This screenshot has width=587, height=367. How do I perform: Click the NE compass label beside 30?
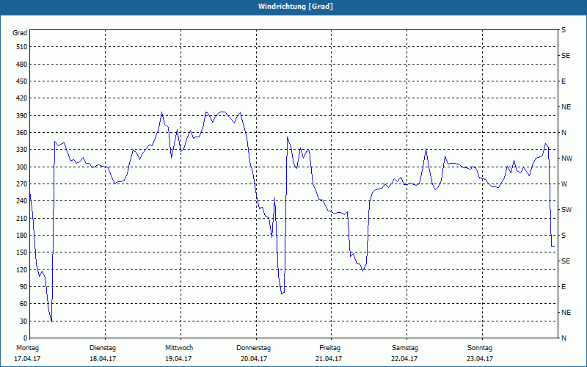tap(566, 313)
